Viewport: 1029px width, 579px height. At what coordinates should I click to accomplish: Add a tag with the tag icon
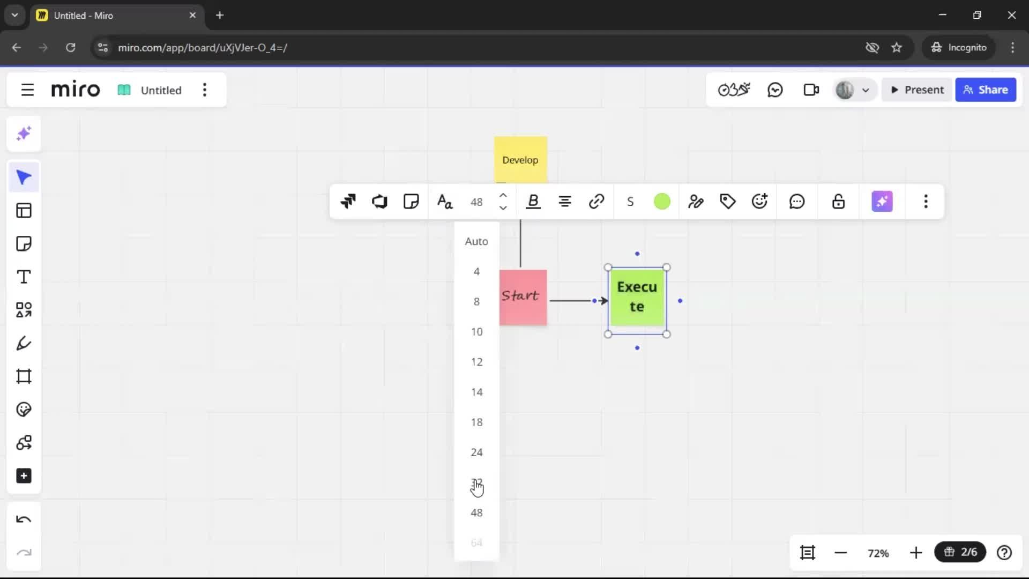point(727,202)
